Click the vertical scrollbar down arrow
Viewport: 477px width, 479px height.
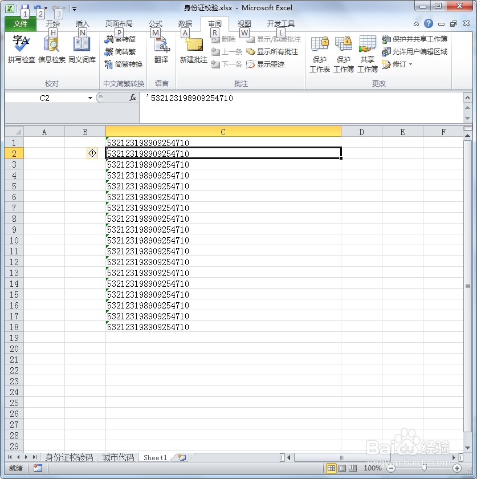click(467, 448)
